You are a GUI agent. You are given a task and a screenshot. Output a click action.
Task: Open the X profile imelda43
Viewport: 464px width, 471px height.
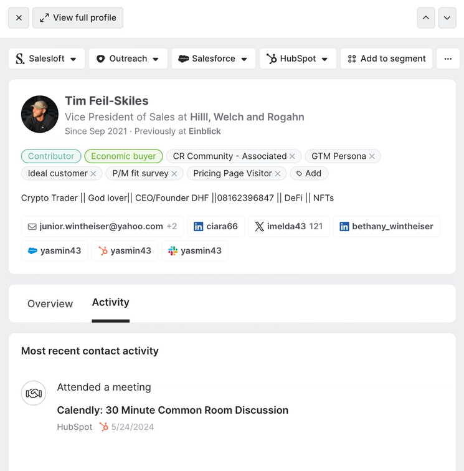point(288,227)
